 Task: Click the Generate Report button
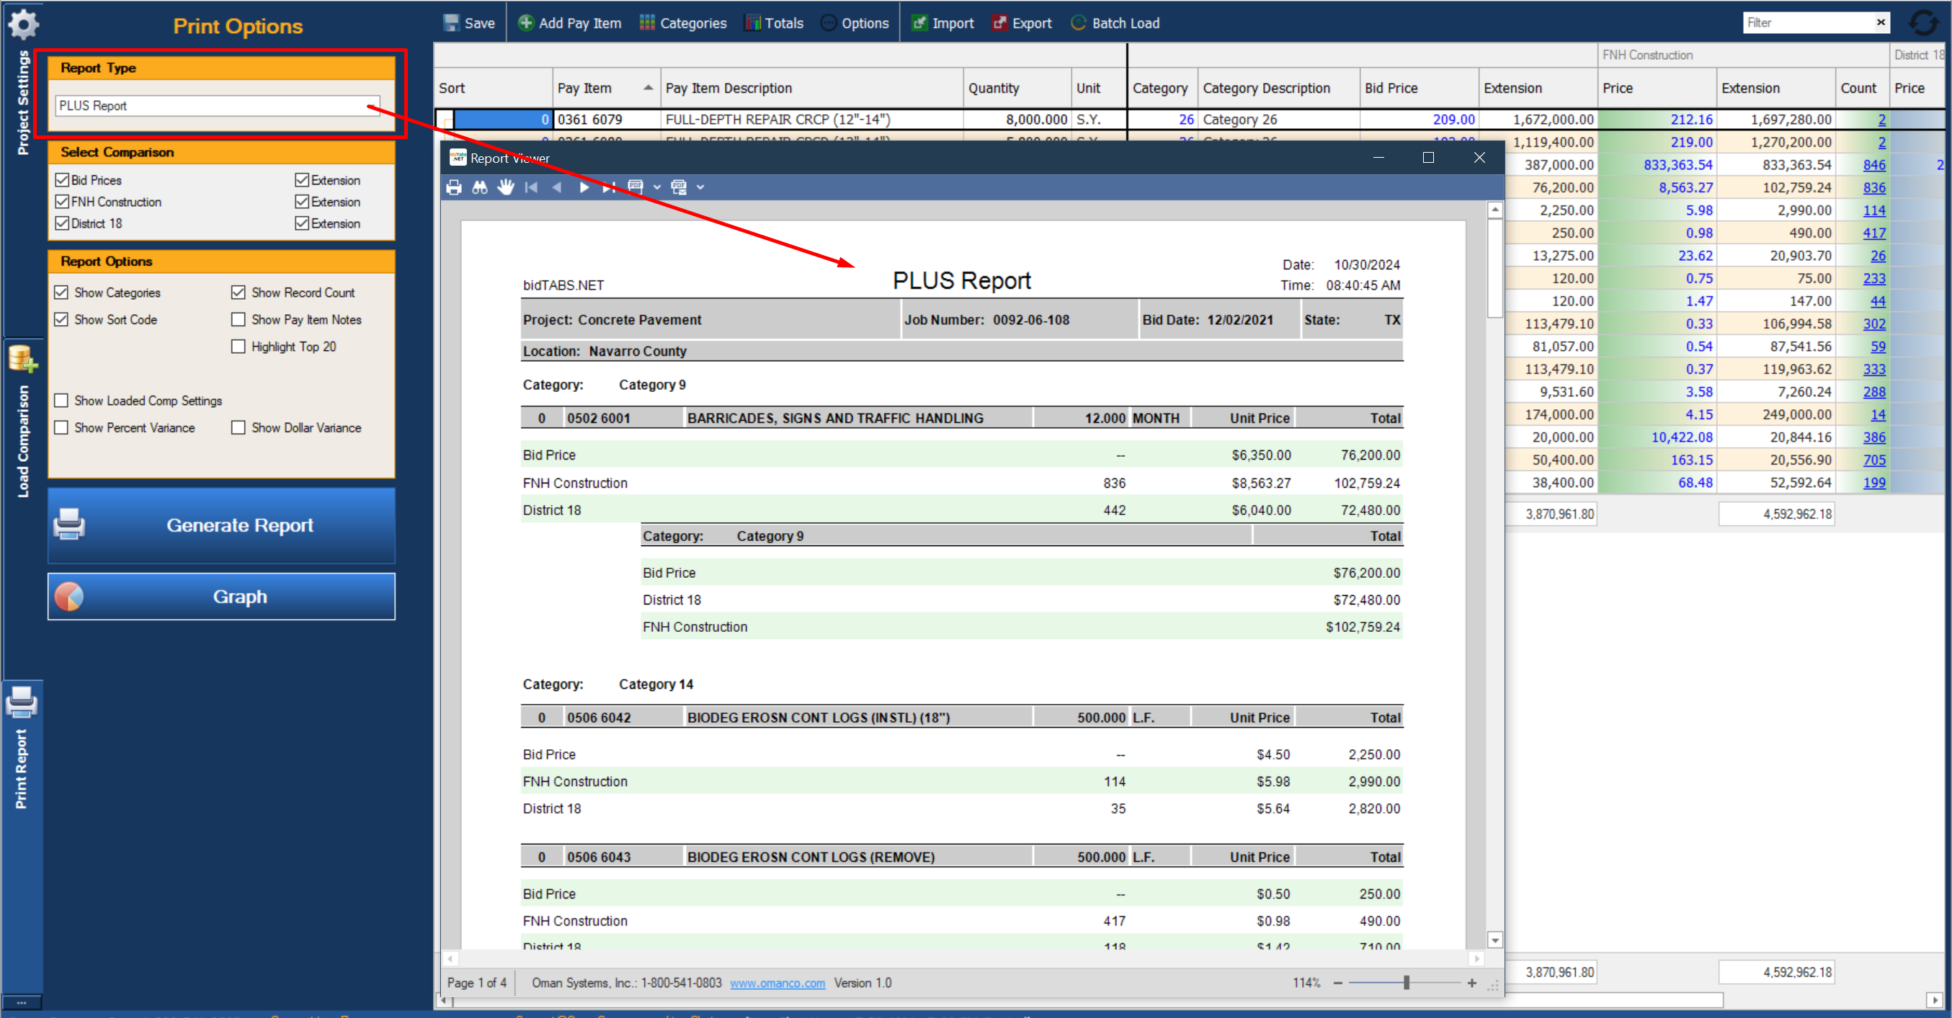click(221, 525)
